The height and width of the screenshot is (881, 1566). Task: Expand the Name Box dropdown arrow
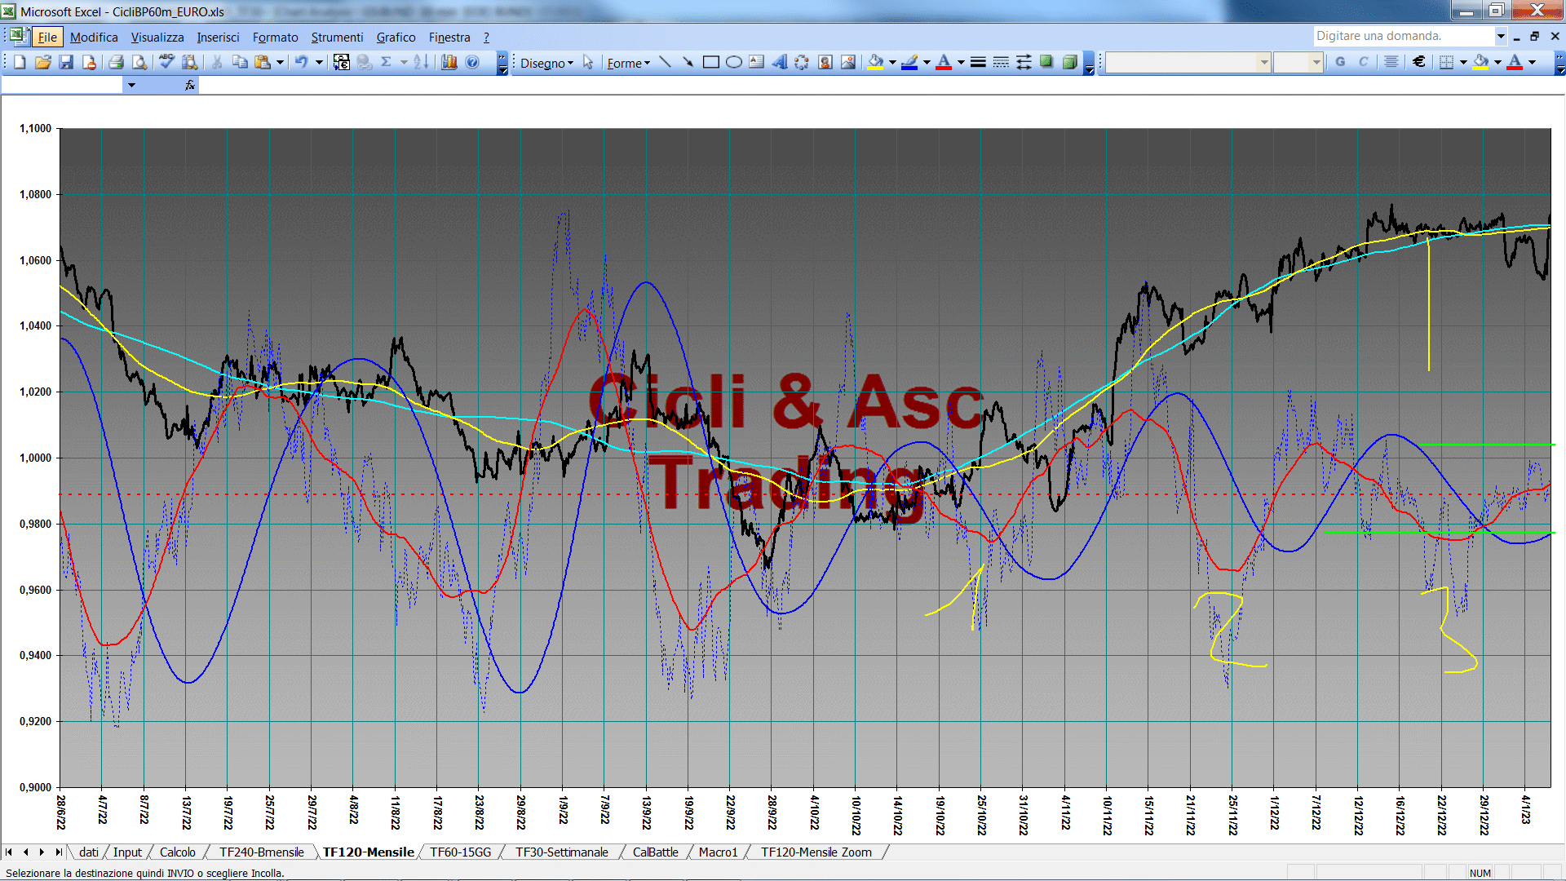pyautogui.click(x=131, y=85)
